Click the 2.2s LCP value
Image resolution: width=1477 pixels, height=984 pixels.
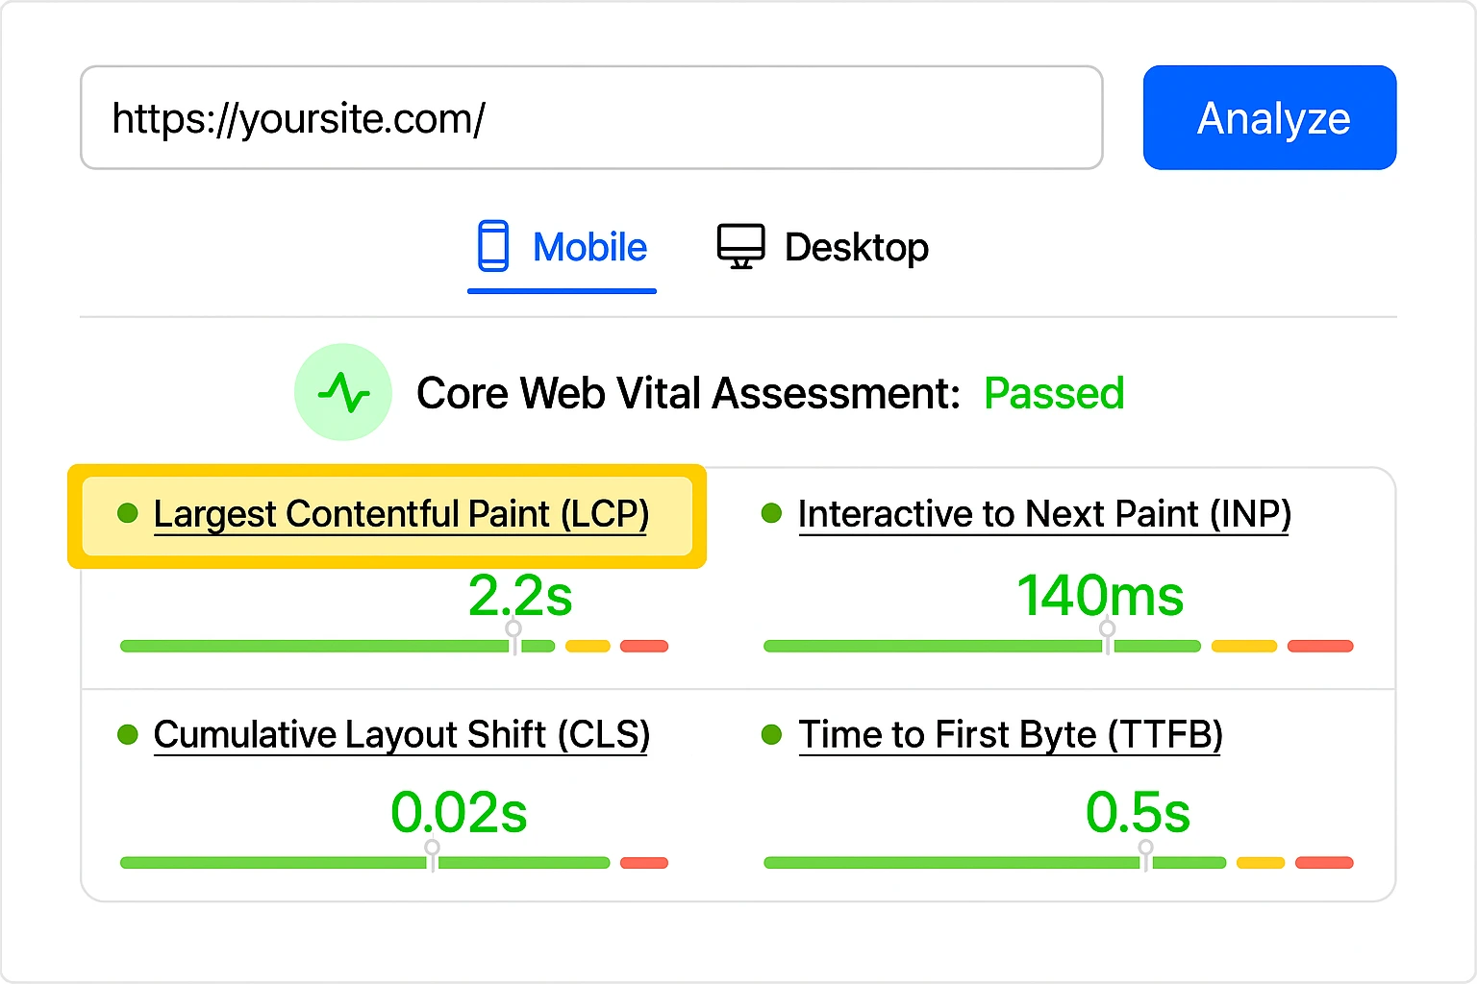pyautogui.click(x=520, y=596)
